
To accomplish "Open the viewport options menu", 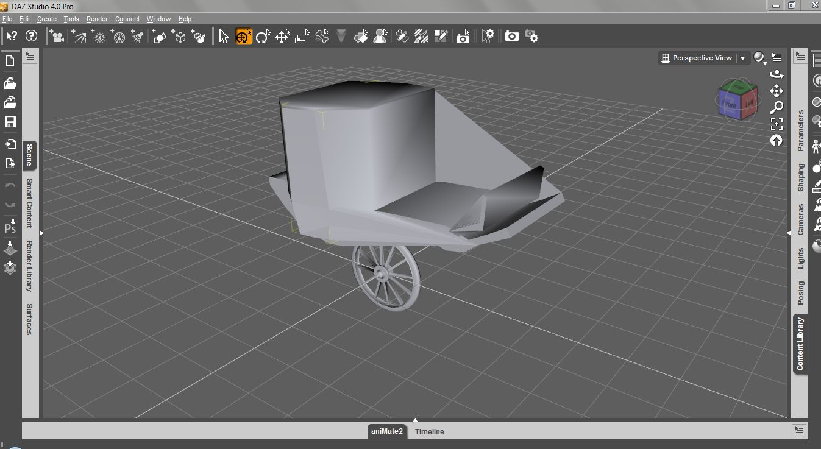I will [777, 57].
